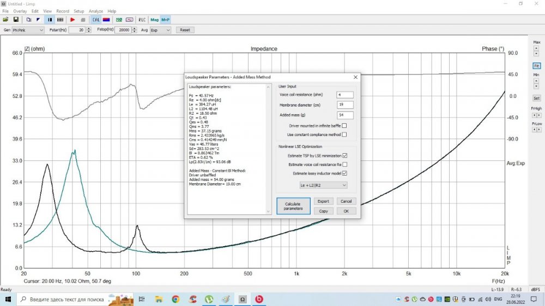Switch to Mag-only view icon
The image size is (545, 306).
click(154, 20)
